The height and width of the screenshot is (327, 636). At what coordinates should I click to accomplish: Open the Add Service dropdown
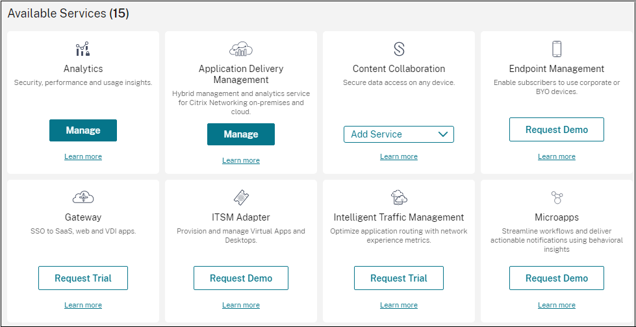point(399,134)
